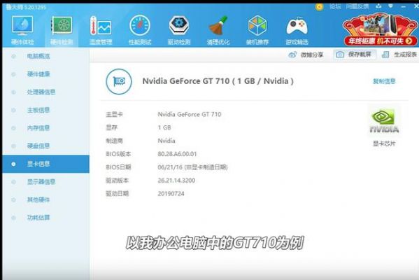419x280 pixels.
Task: Open 温度管理 thermometer icon
Action: [101, 26]
